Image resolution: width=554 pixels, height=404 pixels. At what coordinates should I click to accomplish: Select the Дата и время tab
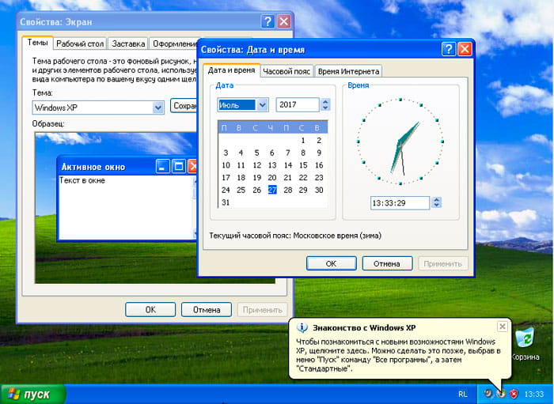(231, 70)
